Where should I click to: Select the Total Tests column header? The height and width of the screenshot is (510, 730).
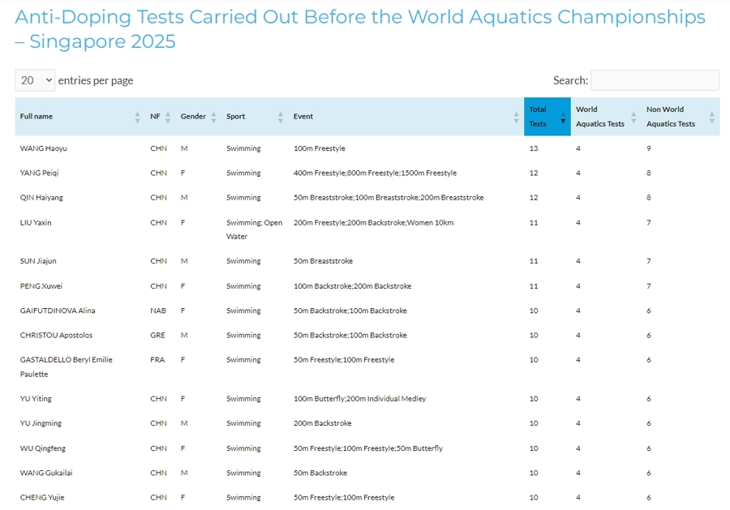pyautogui.click(x=547, y=116)
